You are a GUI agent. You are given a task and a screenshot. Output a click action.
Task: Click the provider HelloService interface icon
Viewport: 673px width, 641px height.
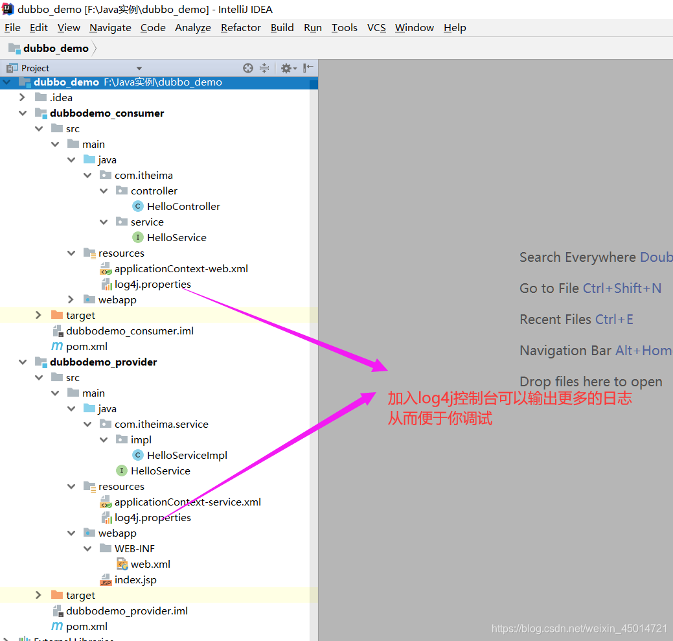click(x=122, y=471)
